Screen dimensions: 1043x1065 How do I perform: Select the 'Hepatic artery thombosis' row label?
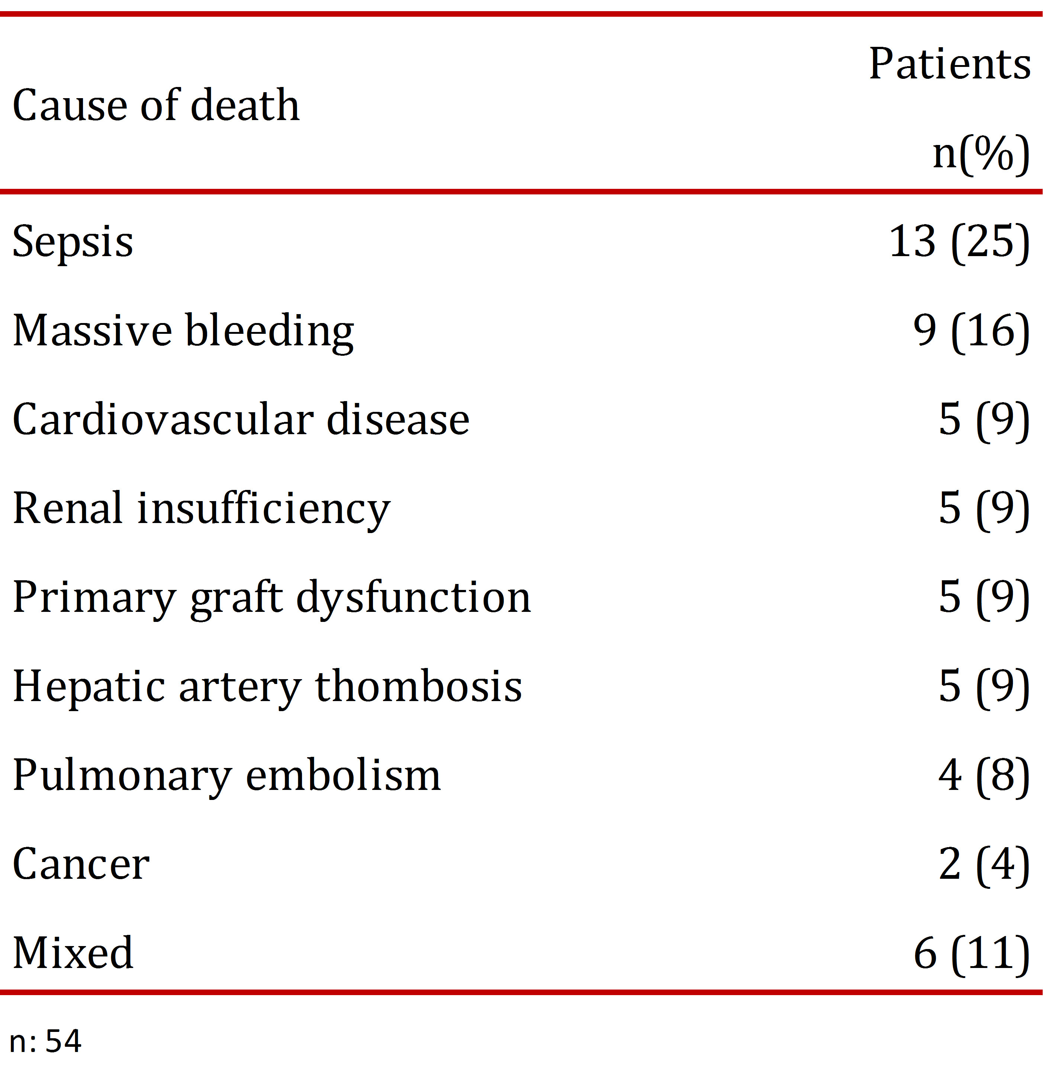(x=267, y=686)
